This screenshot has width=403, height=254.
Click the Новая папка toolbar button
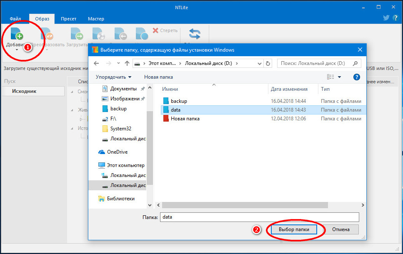158,77
